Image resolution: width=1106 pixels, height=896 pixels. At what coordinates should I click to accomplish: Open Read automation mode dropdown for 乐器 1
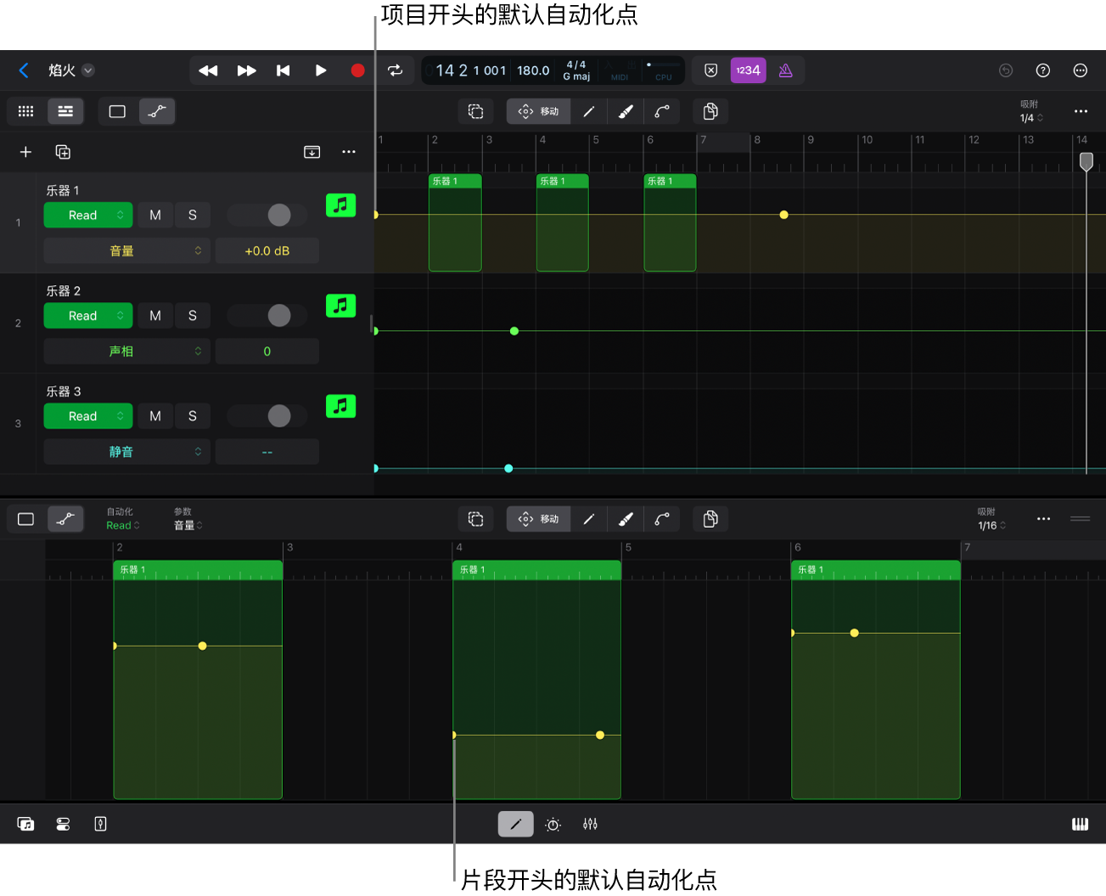(88, 216)
